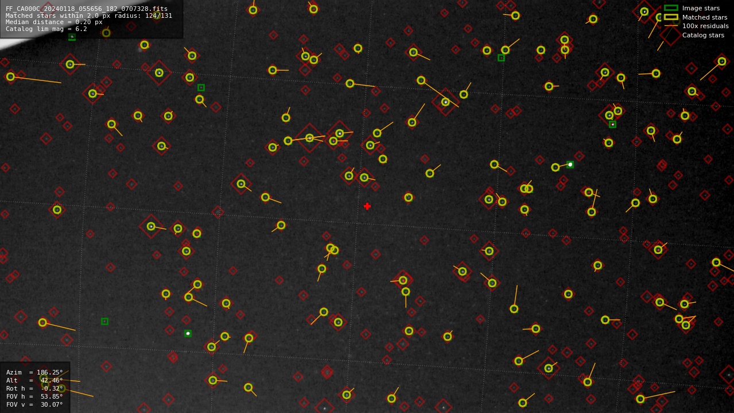Image resolution: width=734 pixels, height=413 pixels.
Task: Click the 'Catalog lim mag = 6.2' line
Action: pos(46,29)
